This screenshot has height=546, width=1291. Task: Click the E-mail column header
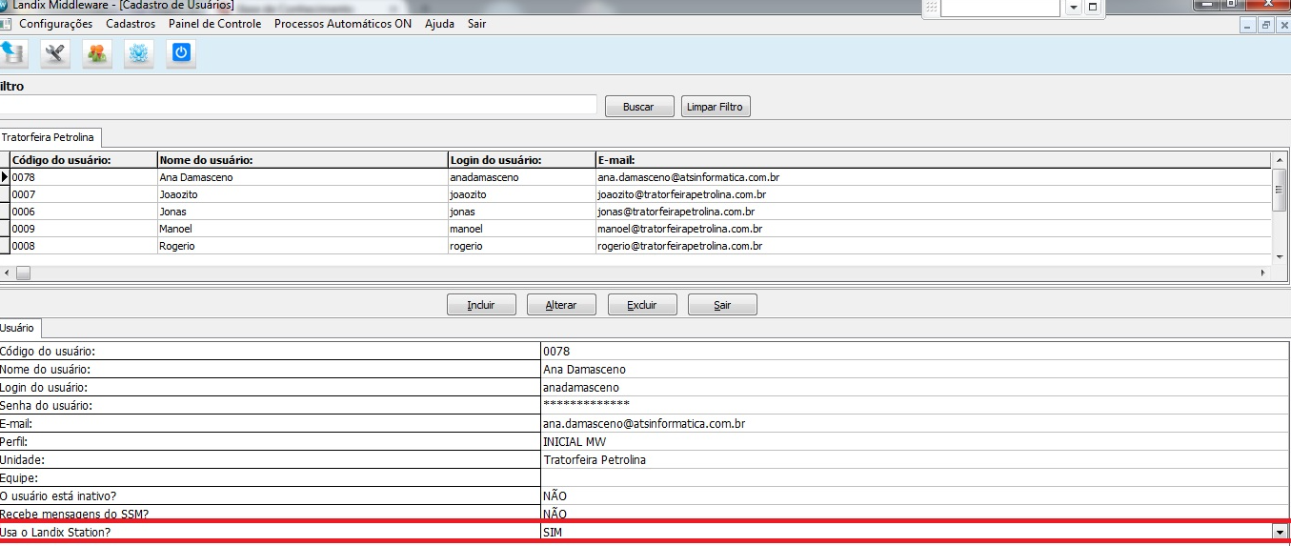pos(934,160)
